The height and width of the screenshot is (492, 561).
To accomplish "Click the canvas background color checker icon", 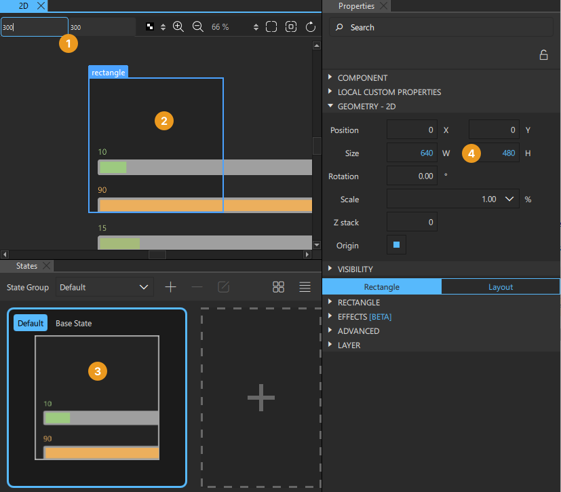I will [x=149, y=26].
